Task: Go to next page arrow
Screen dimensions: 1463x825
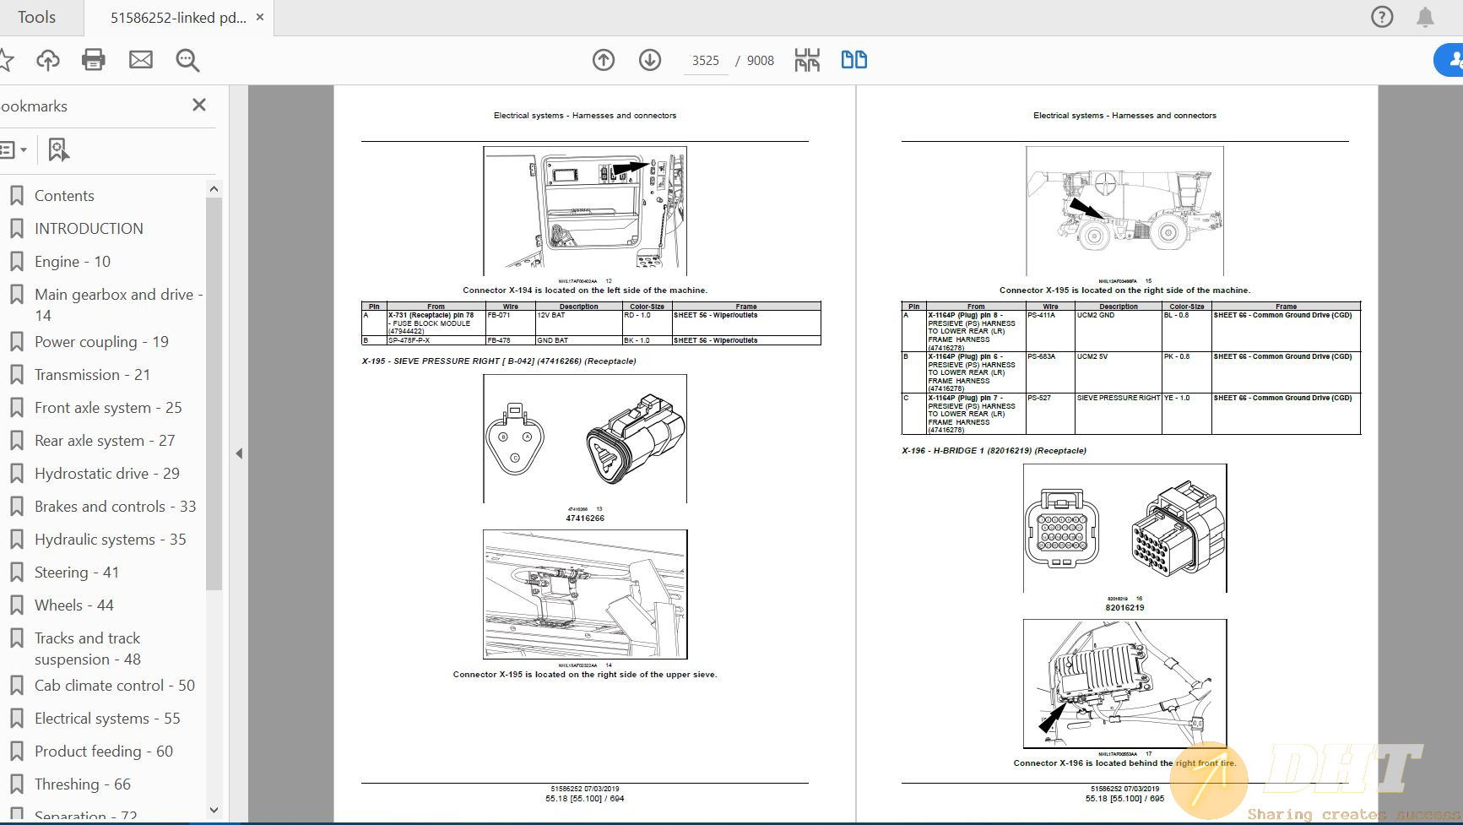Action: coord(650,60)
